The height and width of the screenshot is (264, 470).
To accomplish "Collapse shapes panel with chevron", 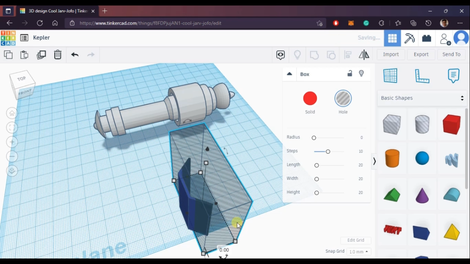I will pyautogui.click(x=374, y=161).
